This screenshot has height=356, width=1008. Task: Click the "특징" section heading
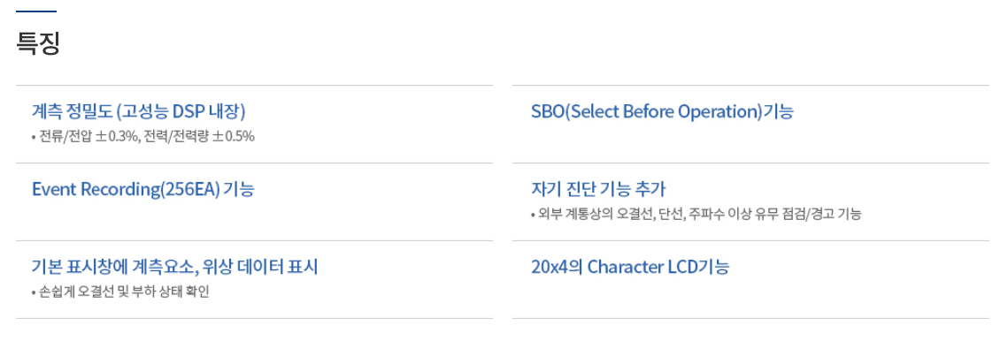click(38, 44)
